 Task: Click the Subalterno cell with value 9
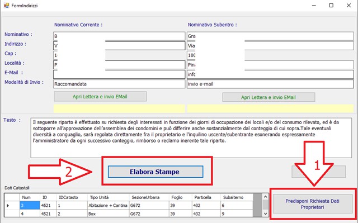point(237,214)
